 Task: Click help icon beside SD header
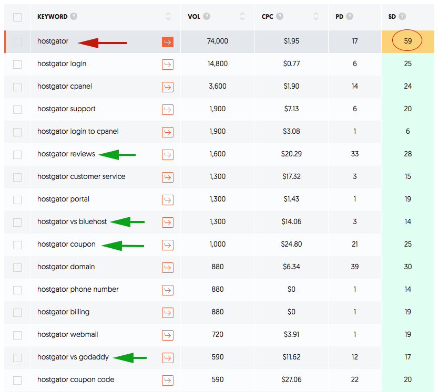pos(402,16)
